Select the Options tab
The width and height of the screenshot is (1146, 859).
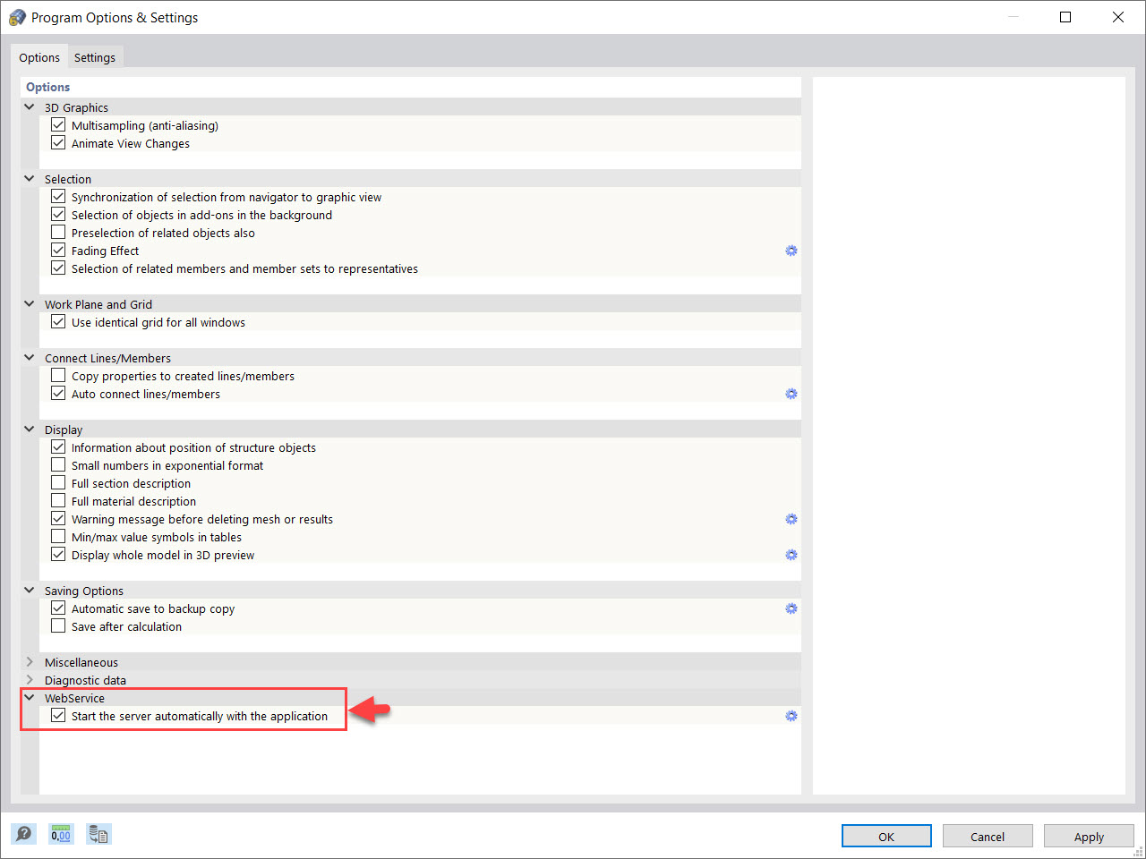[39, 56]
